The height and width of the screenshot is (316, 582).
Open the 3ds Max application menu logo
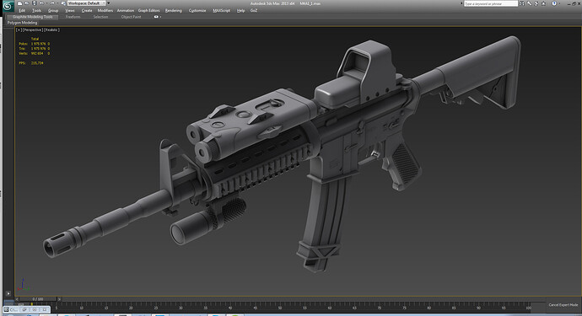[8, 5]
